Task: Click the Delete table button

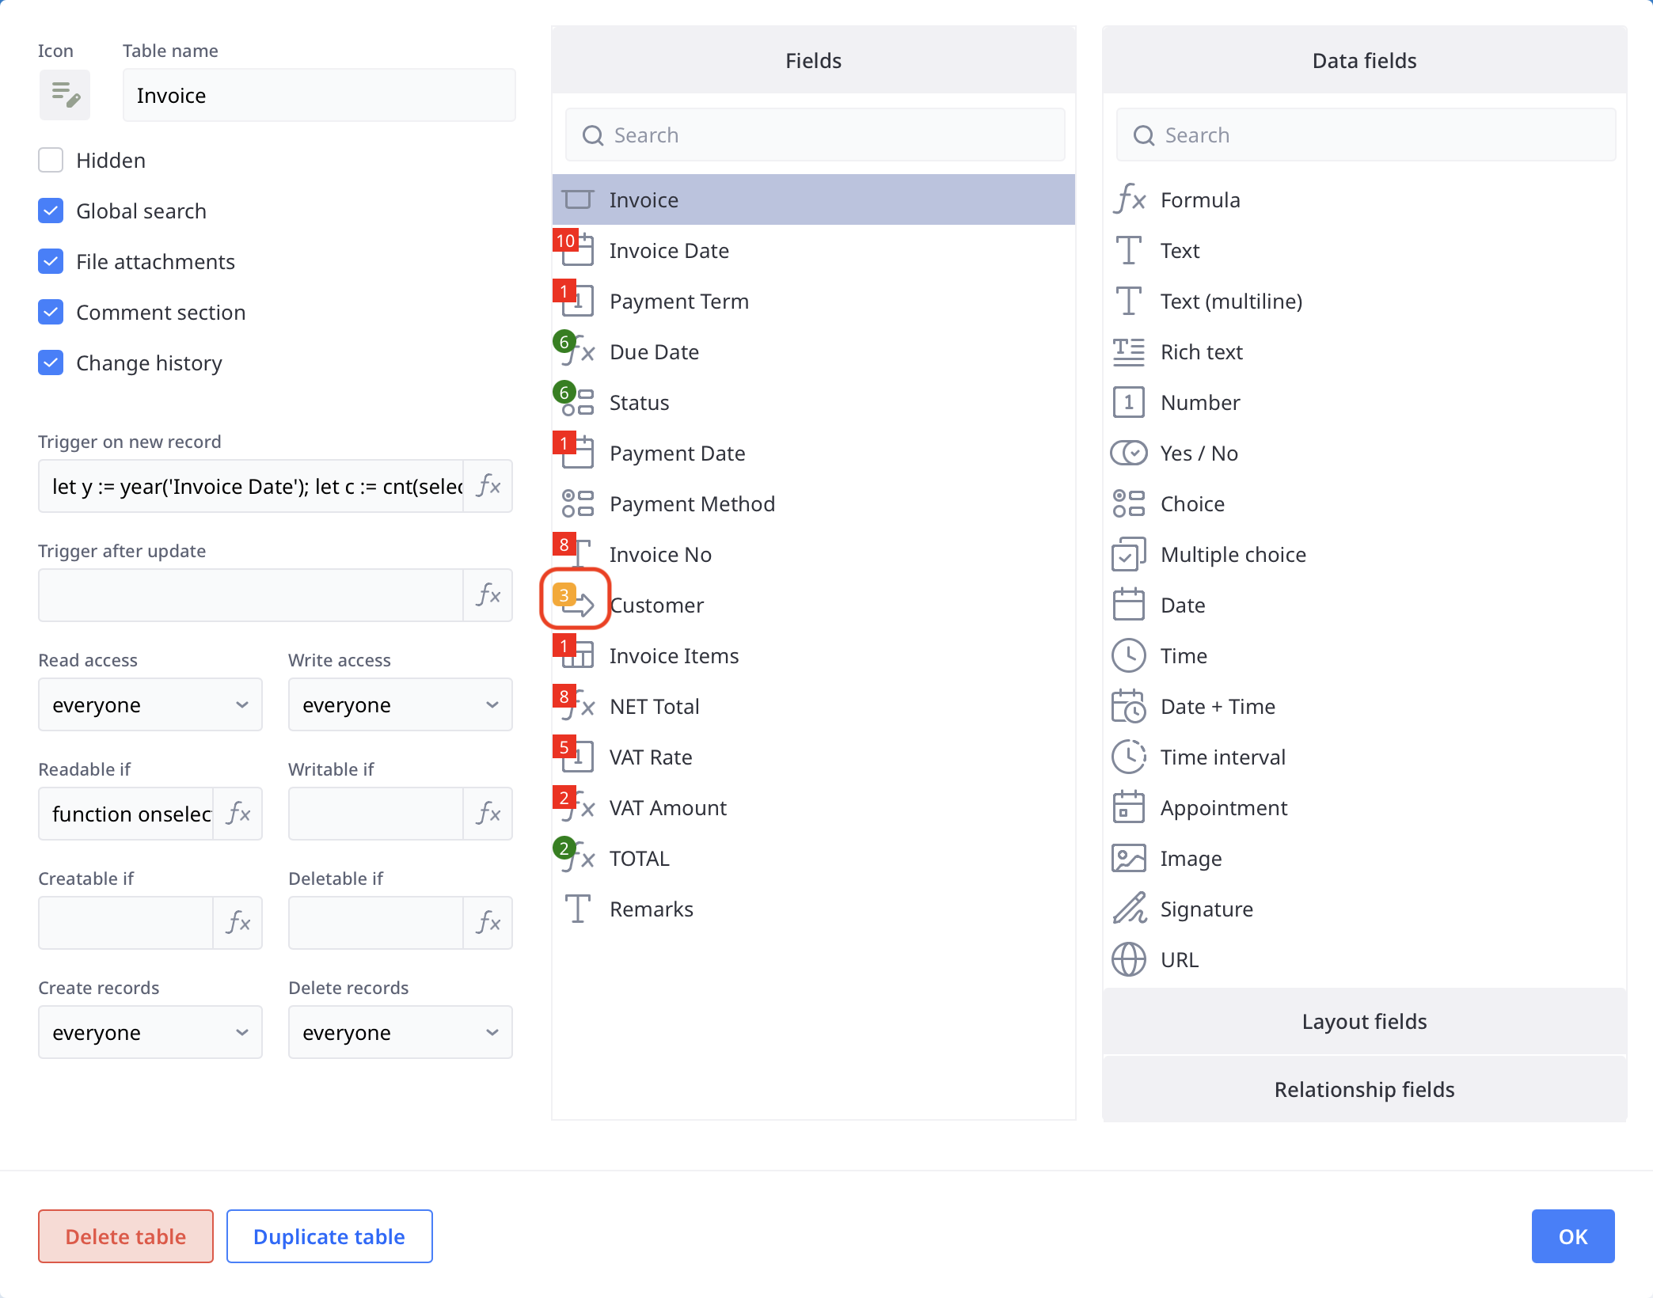Action: [126, 1236]
